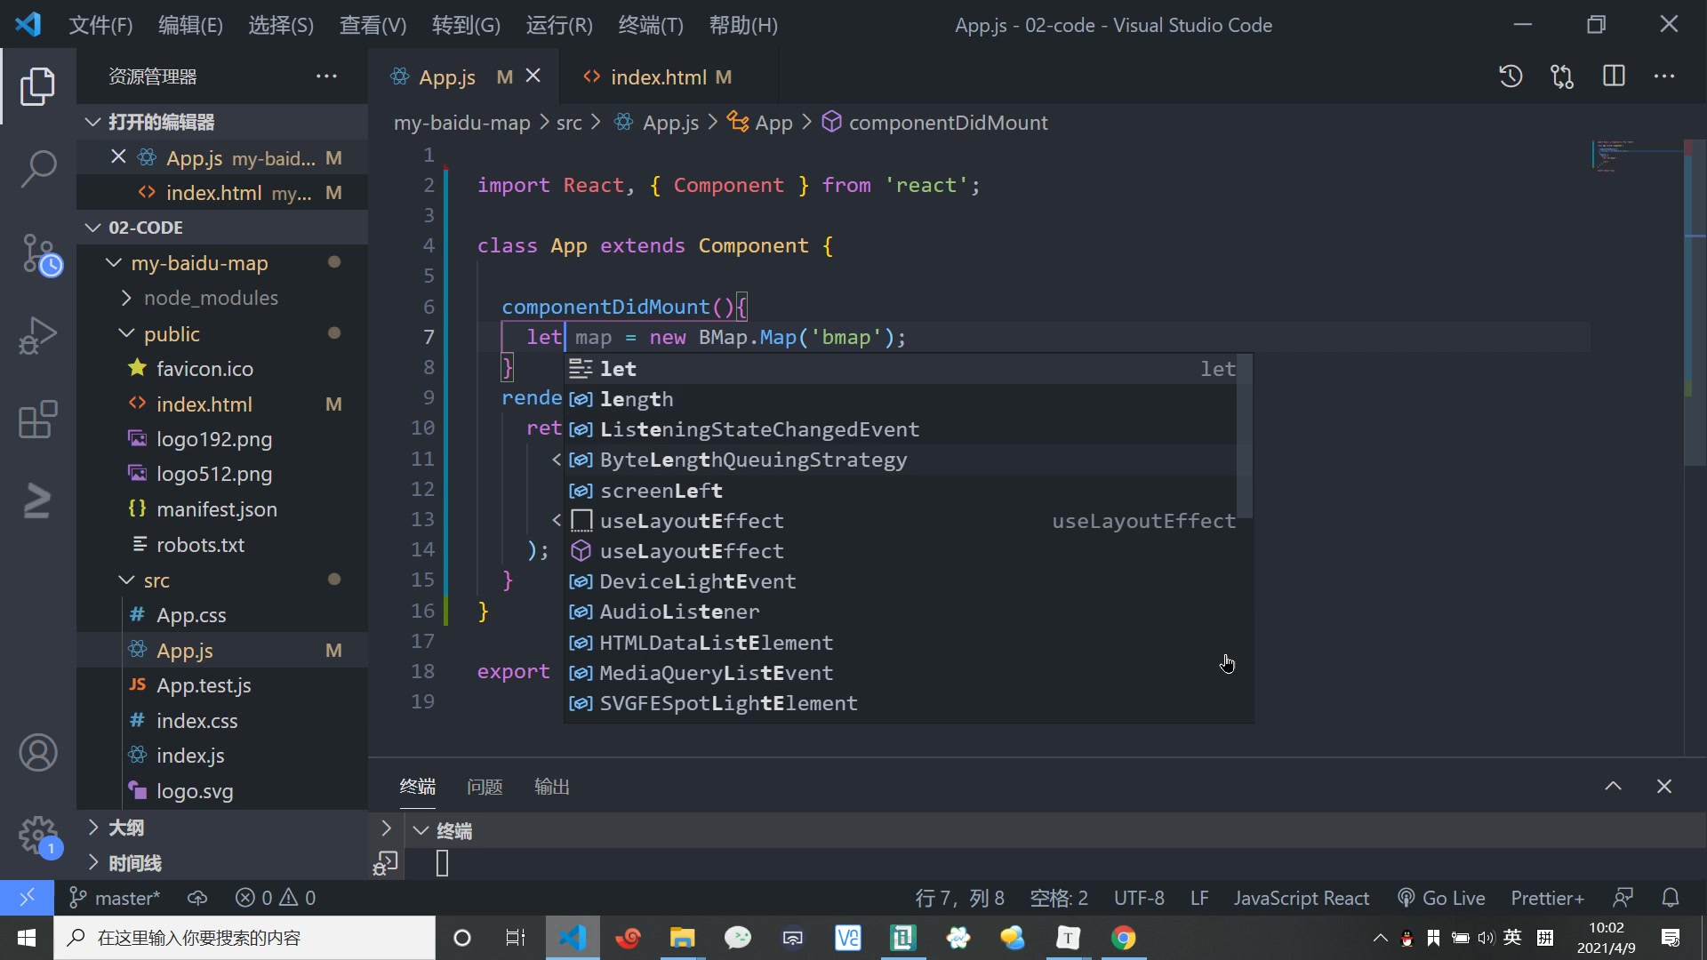Click the Go Live status bar button
This screenshot has width=1707, height=960.
coord(1455,897)
